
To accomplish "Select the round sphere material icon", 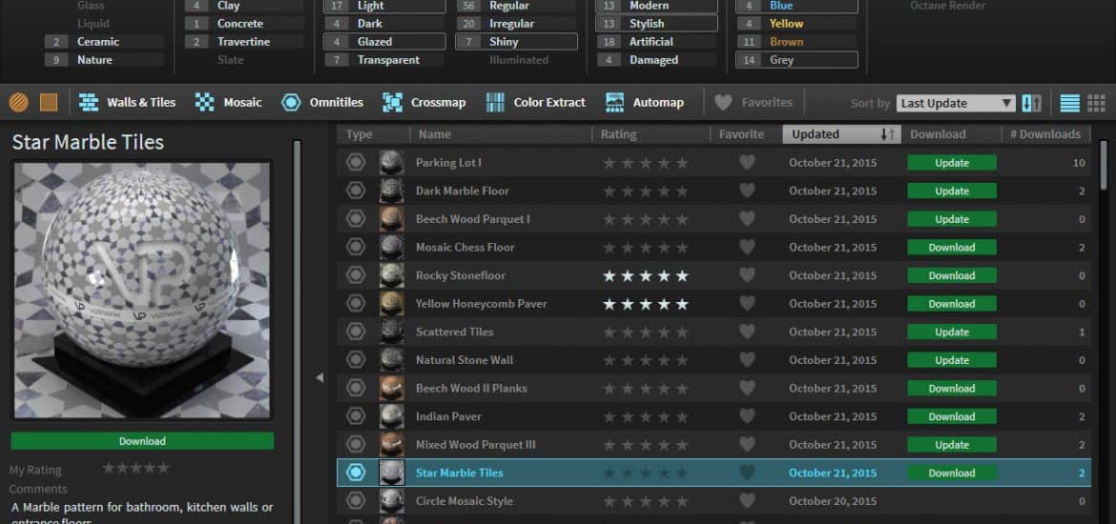I will click(18, 102).
